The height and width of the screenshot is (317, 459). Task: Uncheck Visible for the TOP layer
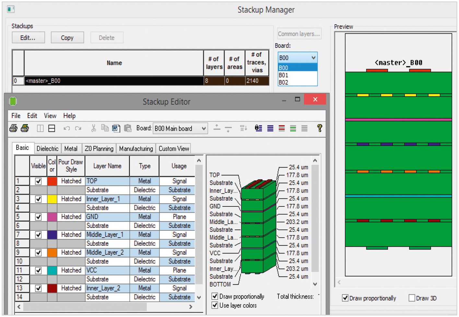(38, 181)
